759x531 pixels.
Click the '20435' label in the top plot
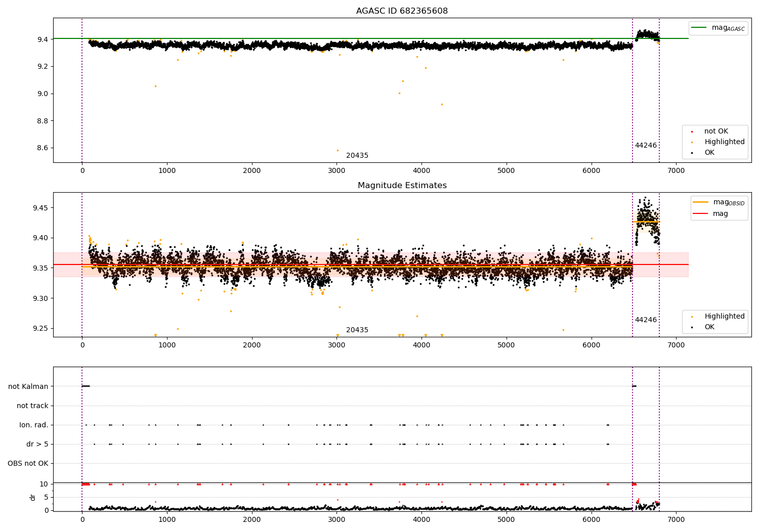(357, 156)
